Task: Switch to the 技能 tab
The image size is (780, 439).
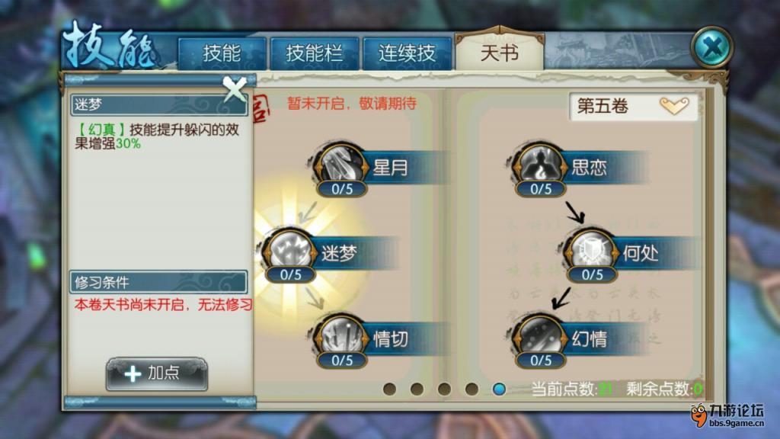Action: click(222, 53)
